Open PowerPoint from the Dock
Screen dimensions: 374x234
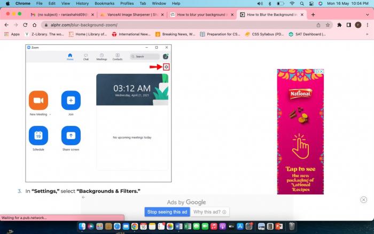(x=279, y=226)
